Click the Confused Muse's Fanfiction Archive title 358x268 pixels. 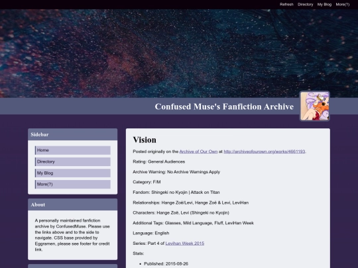click(224, 107)
